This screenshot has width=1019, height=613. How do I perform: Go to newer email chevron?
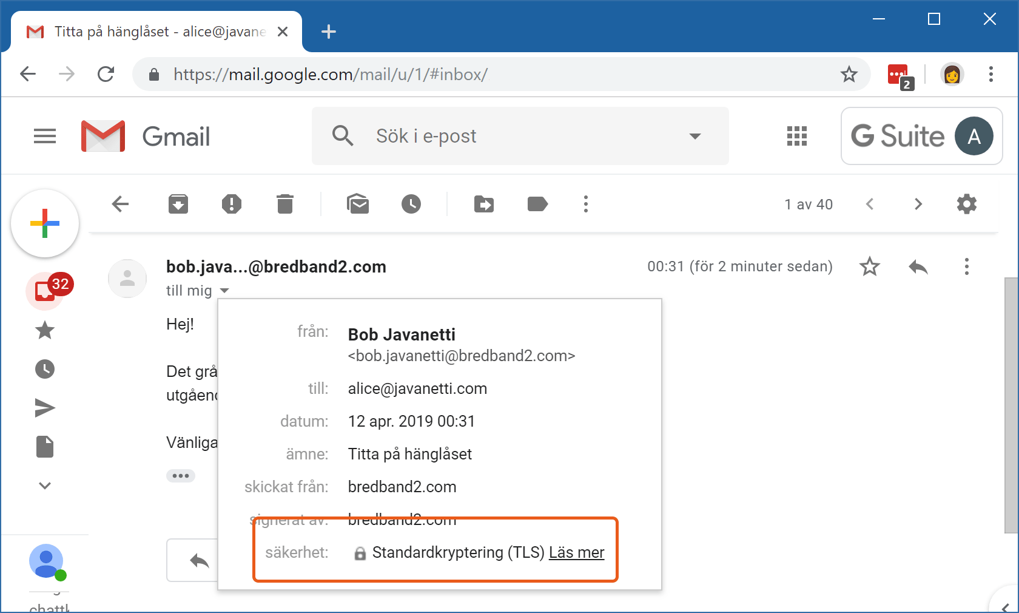pos(870,204)
